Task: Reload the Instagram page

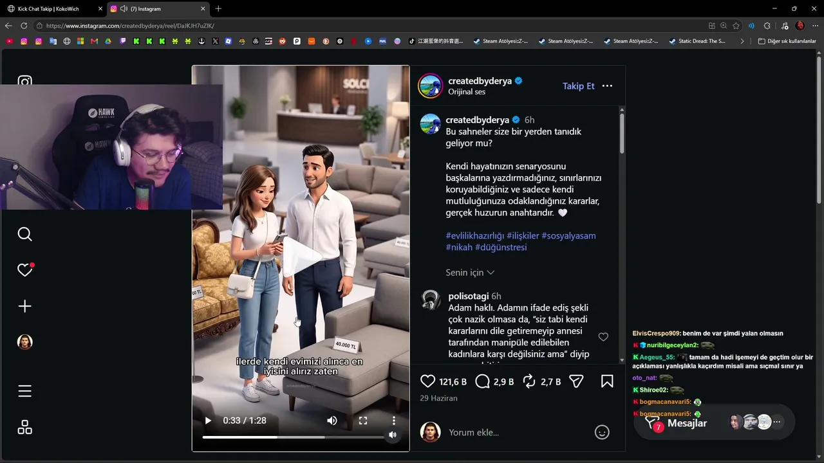Action: click(24, 26)
